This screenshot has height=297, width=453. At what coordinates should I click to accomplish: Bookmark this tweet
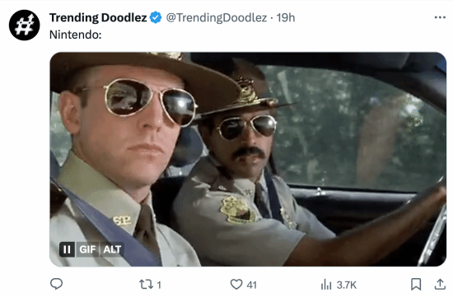tap(416, 285)
